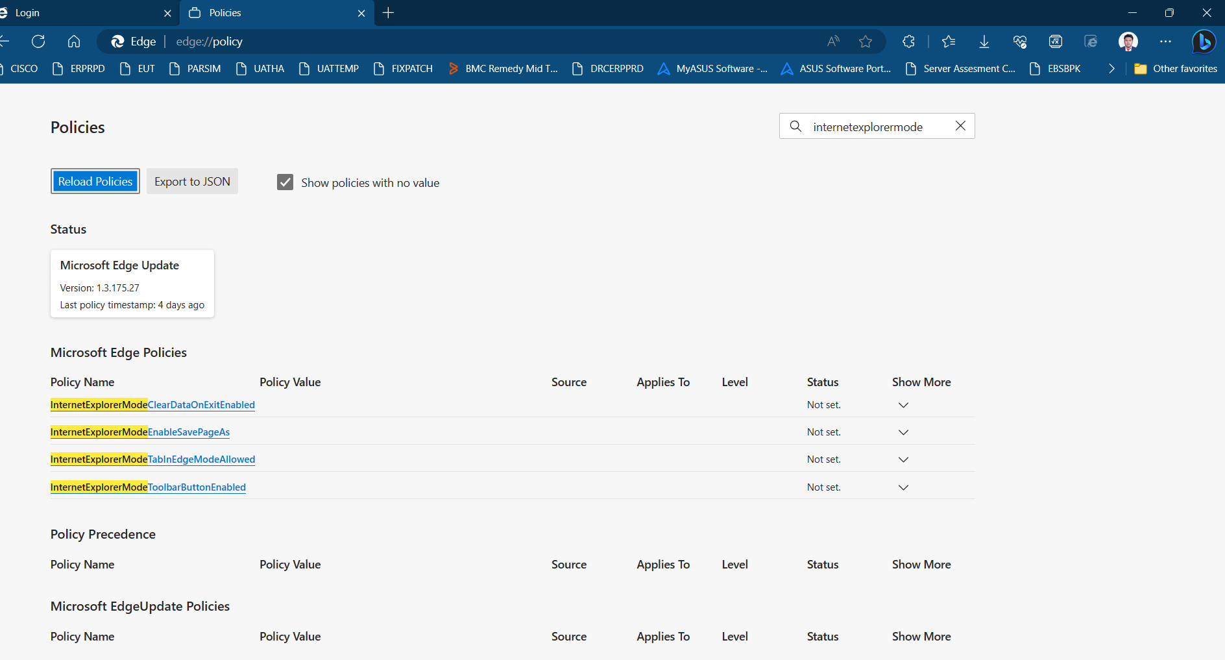Expand InternetExplorerModeTabInEdgeModeAllowed row details
This screenshot has width=1225, height=660.
click(x=903, y=459)
